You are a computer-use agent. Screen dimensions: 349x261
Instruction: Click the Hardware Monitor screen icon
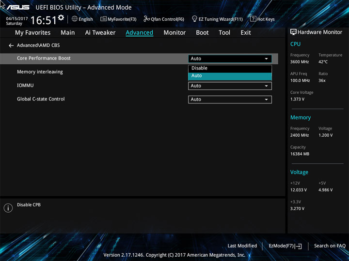(293, 32)
